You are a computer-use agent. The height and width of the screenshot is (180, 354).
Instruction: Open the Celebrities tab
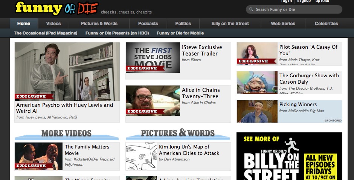click(326, 23)
